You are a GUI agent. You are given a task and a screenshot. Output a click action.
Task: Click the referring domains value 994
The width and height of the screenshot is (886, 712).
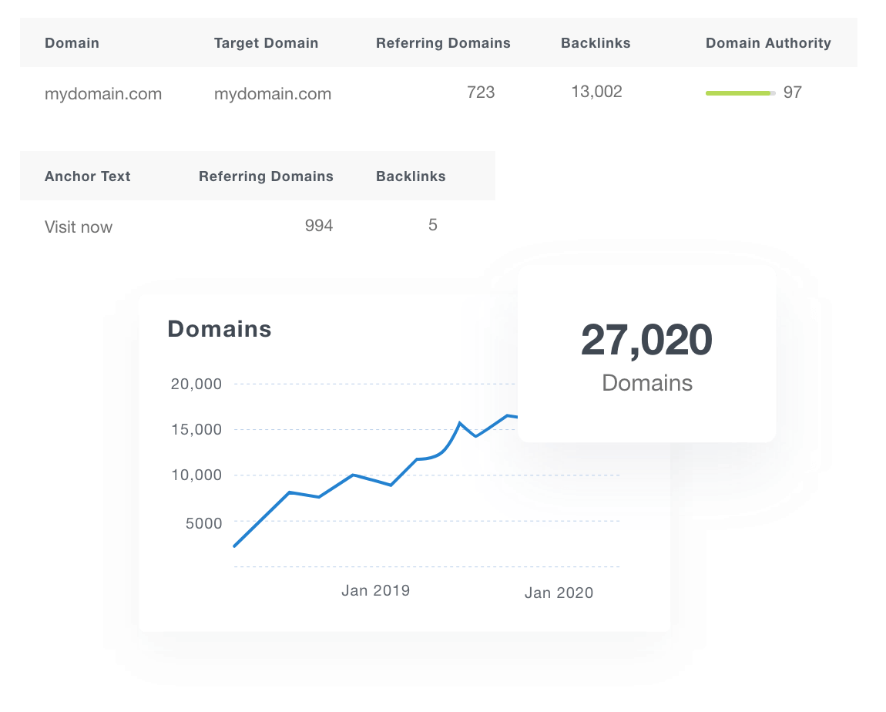coord(318,224)
